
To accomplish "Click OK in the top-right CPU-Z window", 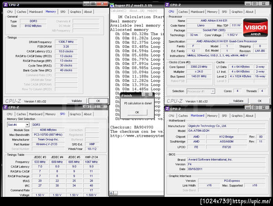I will 260,101.
